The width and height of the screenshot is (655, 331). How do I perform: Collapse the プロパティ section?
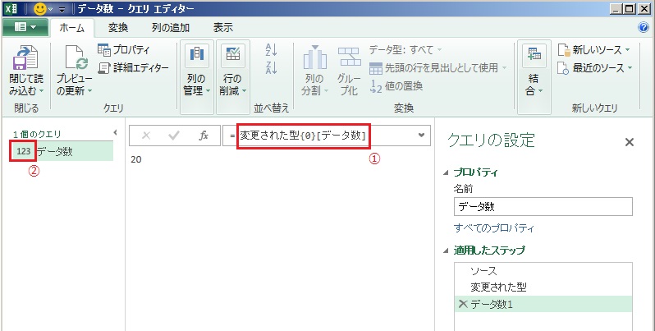click(446, 172)
